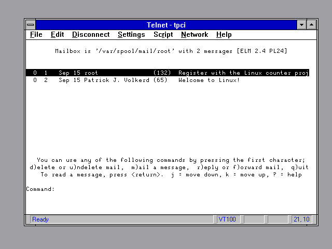The image size is (332, 249).
Task: Click the Disconnect menu
Action: pos(91,35)
